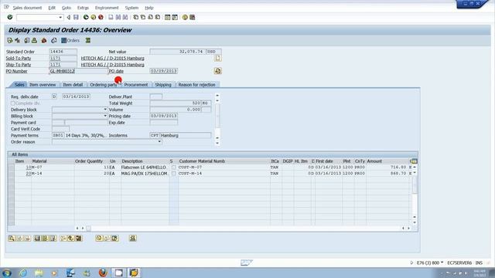Open Internet Explorer from the taskbar
This screenshot has height=278, width=495.
(x=23, y=273)
